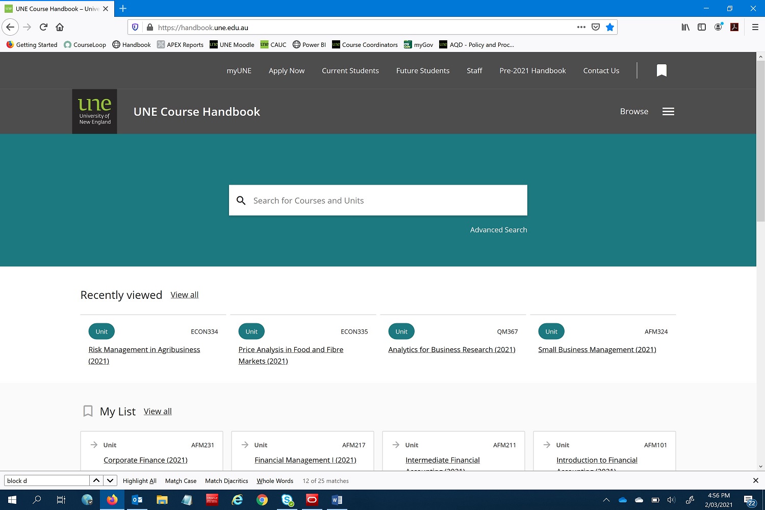
Task: Open the CourseLoop bookmark
Action: [x=85, y=45]
